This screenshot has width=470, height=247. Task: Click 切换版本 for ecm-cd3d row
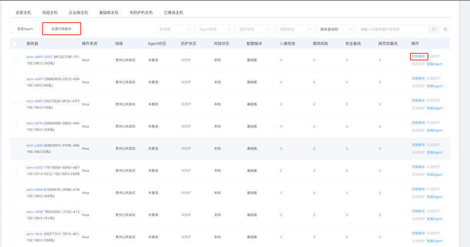418,145
